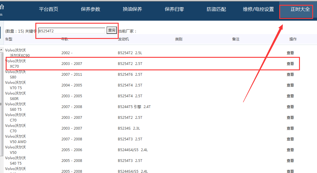Select engine text B5244T5 引擎 2.4T
Image resolution: width=317 pixels, height=173 pixels.
134,107
